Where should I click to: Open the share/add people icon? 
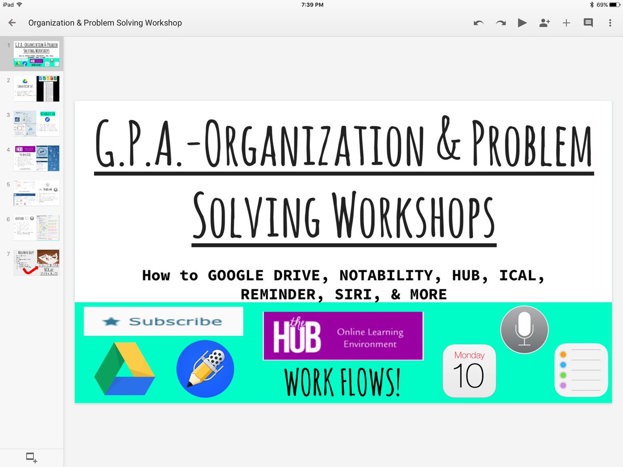[x=544, y=23]
